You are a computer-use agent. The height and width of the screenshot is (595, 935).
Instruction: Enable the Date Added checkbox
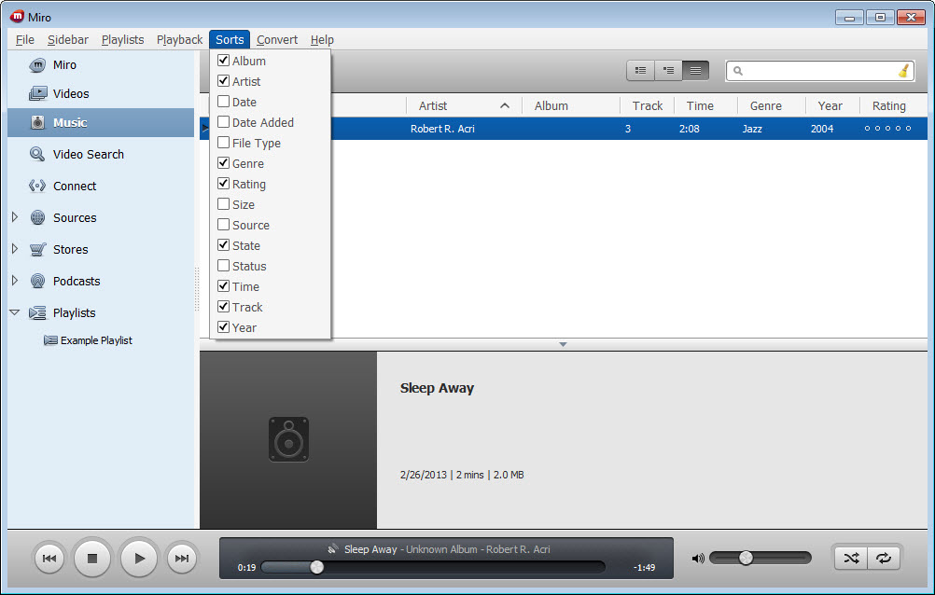point(224,121)
